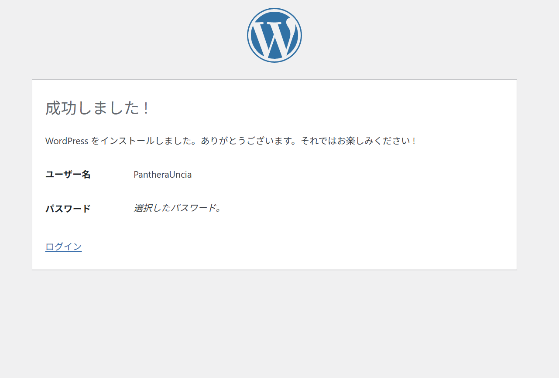Click the divider line under the heading
Image resolution: width=559 pixels, height=378 pixels.
click(x=274, y=123)
